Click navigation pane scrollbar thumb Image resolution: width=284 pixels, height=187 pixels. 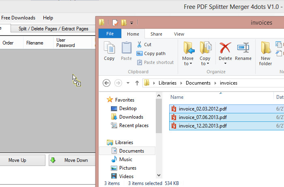(x=159, y=116)
